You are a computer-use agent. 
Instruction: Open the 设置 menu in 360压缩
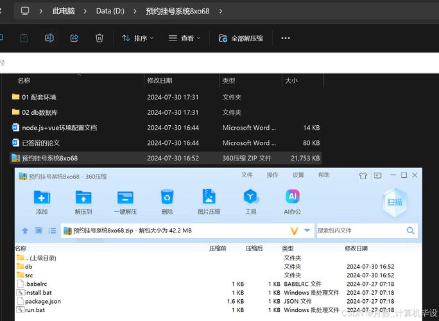pos(298,175)
